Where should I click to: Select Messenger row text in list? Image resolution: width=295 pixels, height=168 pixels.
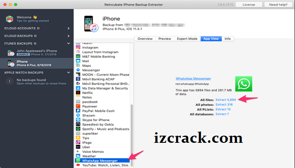point(91,70)
